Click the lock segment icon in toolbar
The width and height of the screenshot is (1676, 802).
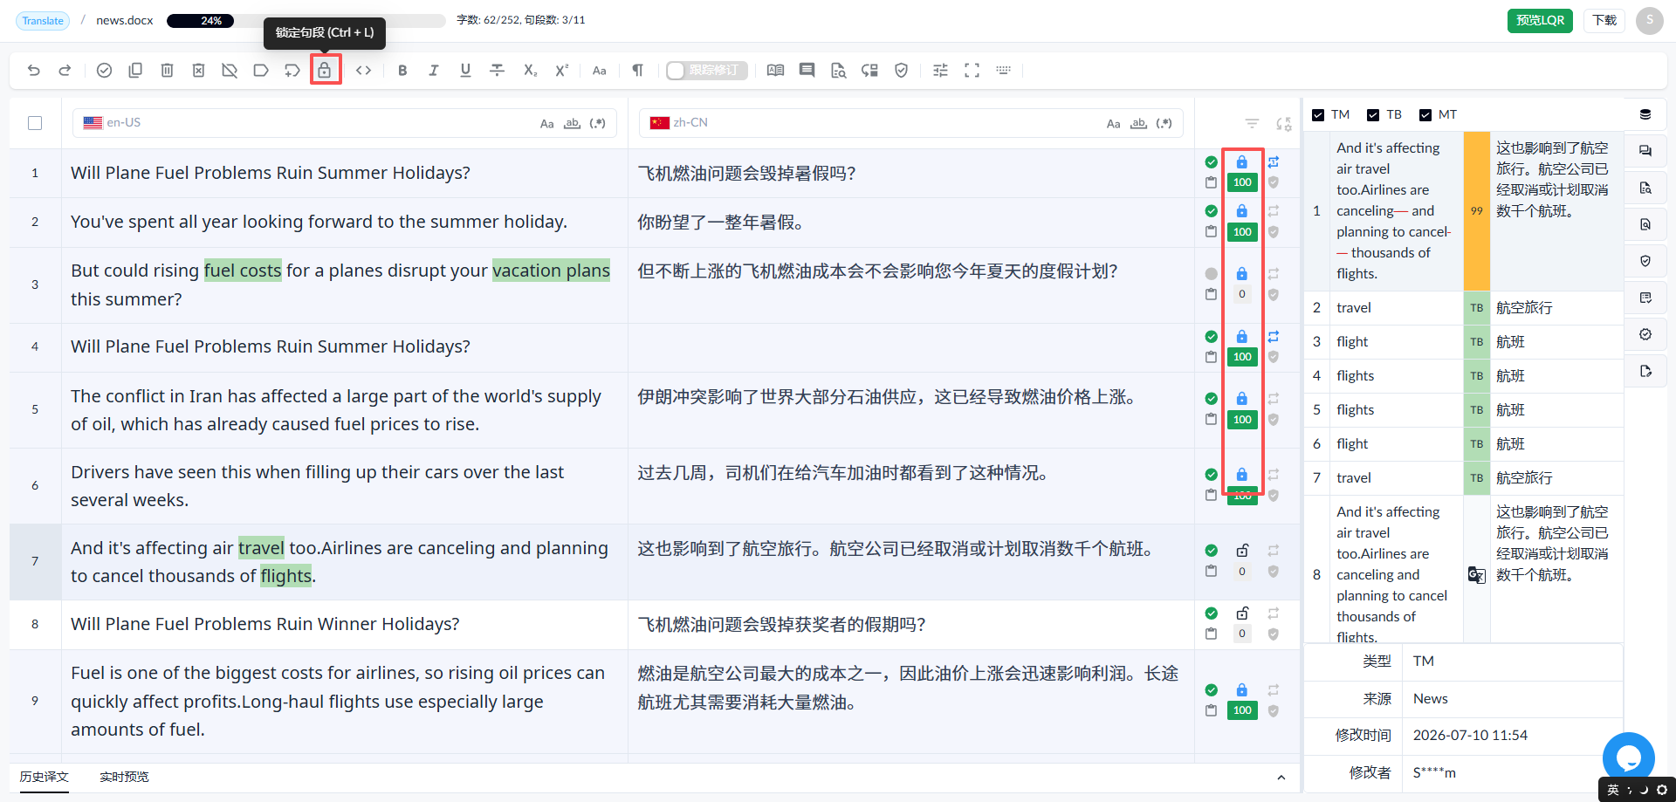(x=325, y=71)
